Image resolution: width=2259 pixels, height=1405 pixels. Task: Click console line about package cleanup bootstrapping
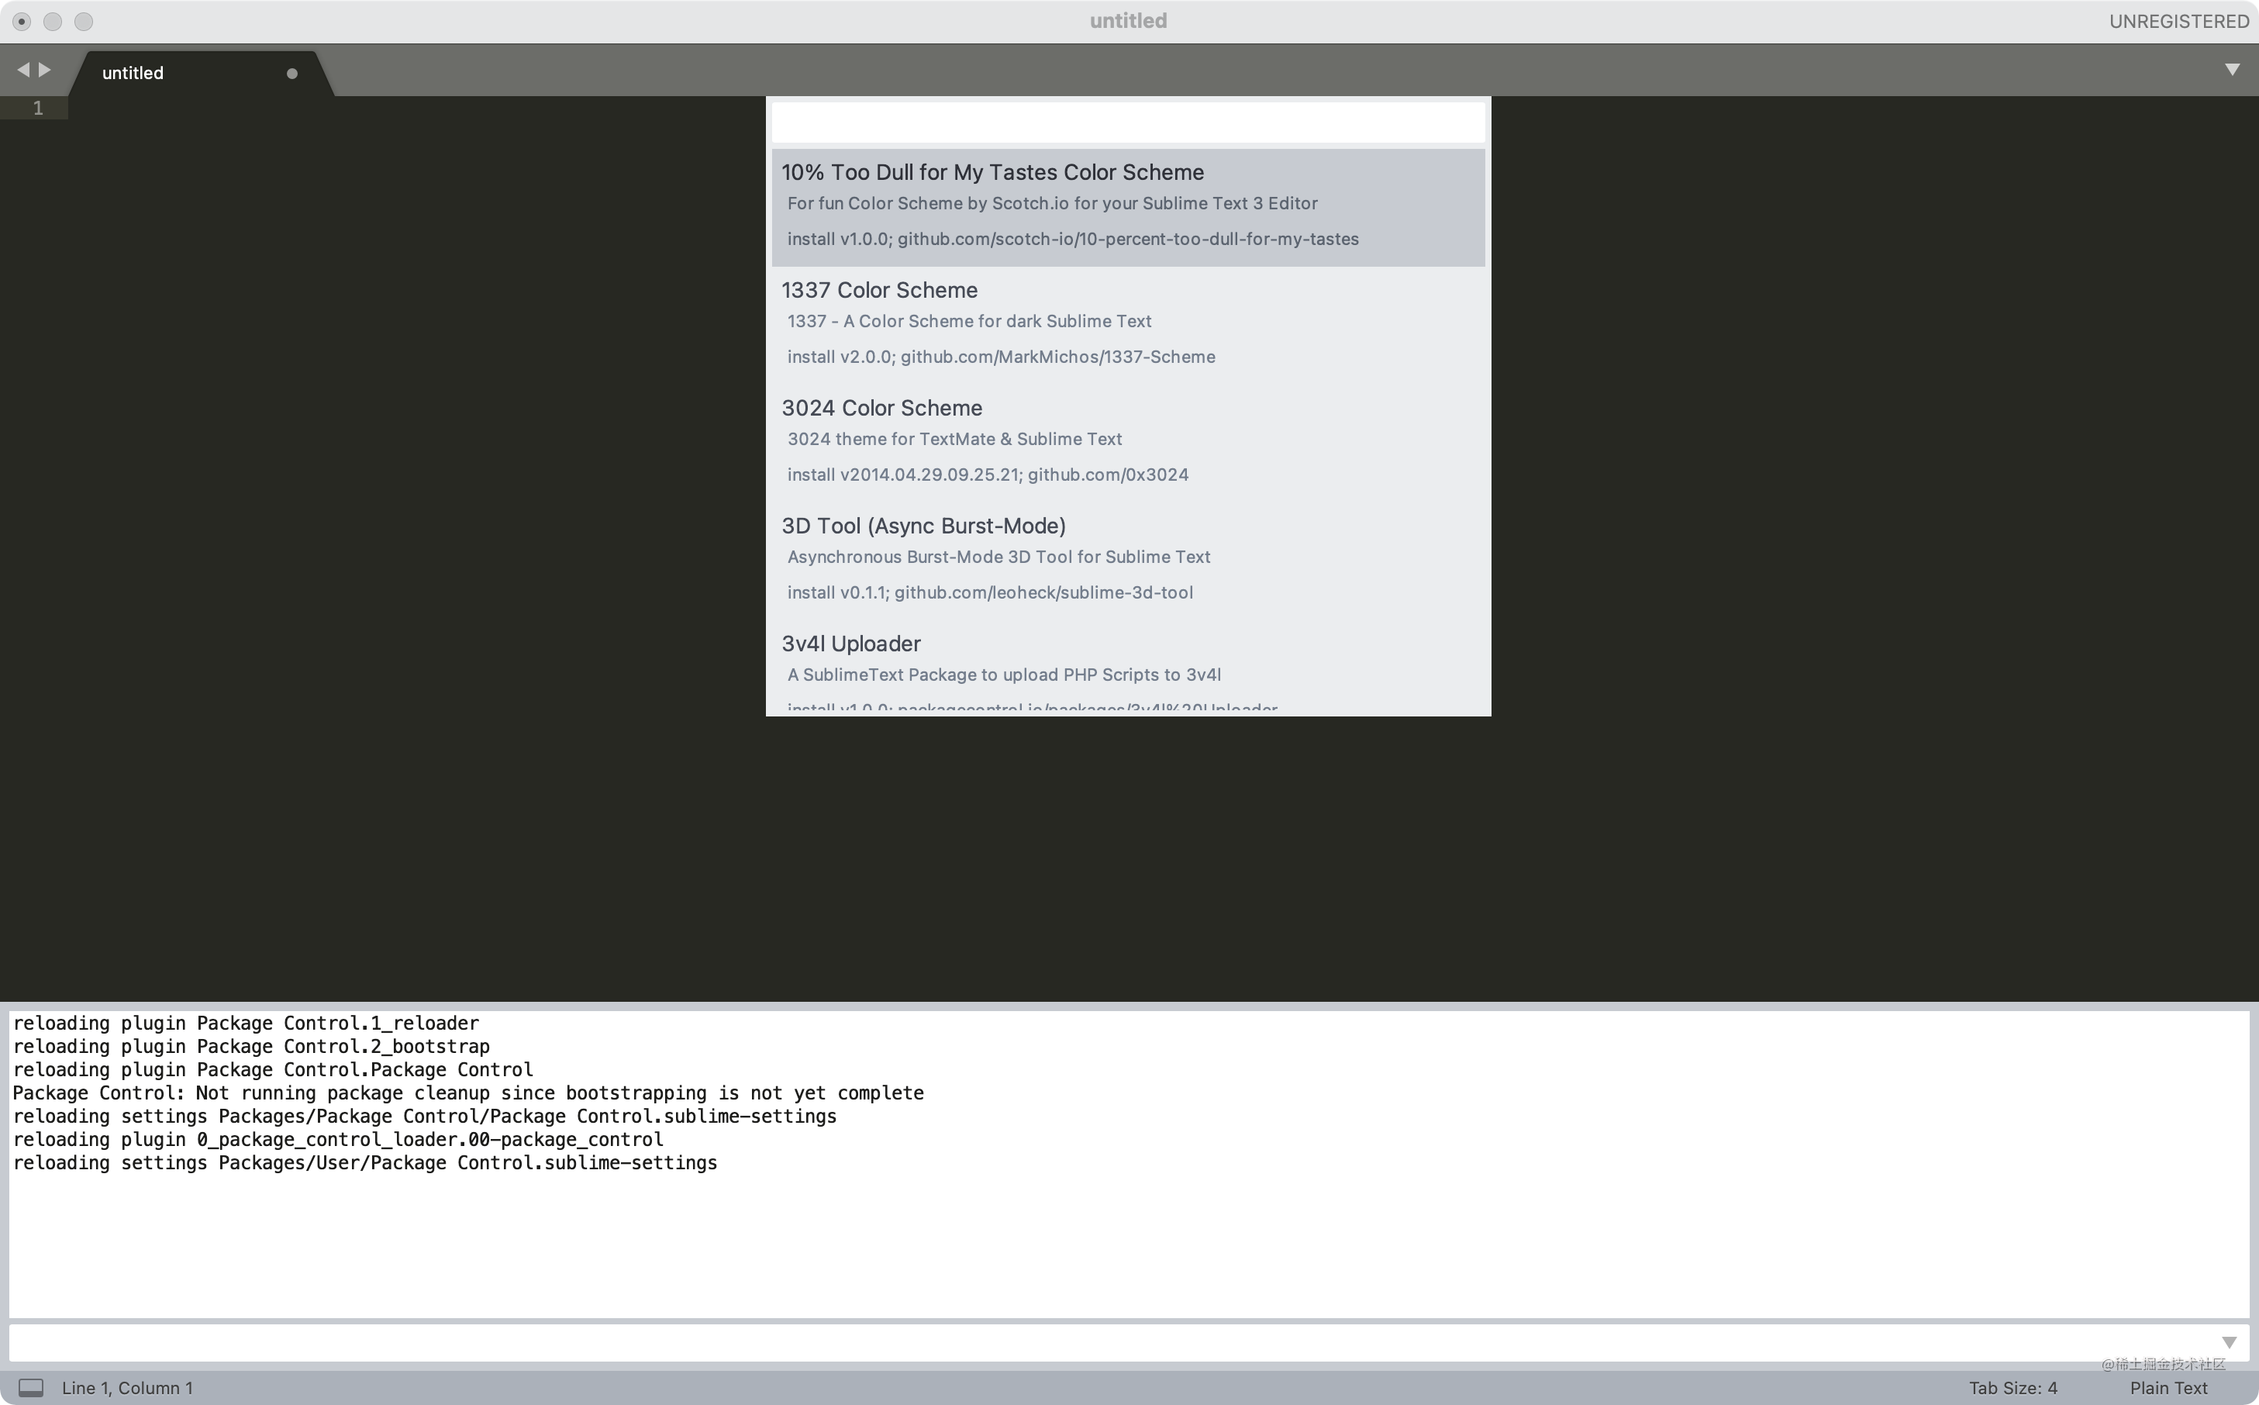click(468, 1093)
